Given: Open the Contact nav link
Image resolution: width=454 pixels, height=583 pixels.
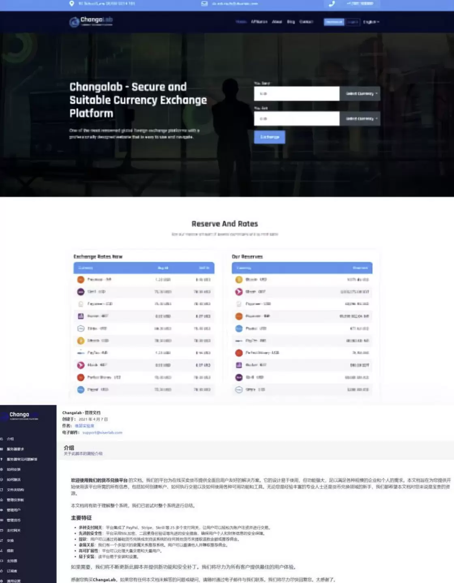Looking at the screenshot, I should coord(306,22).
